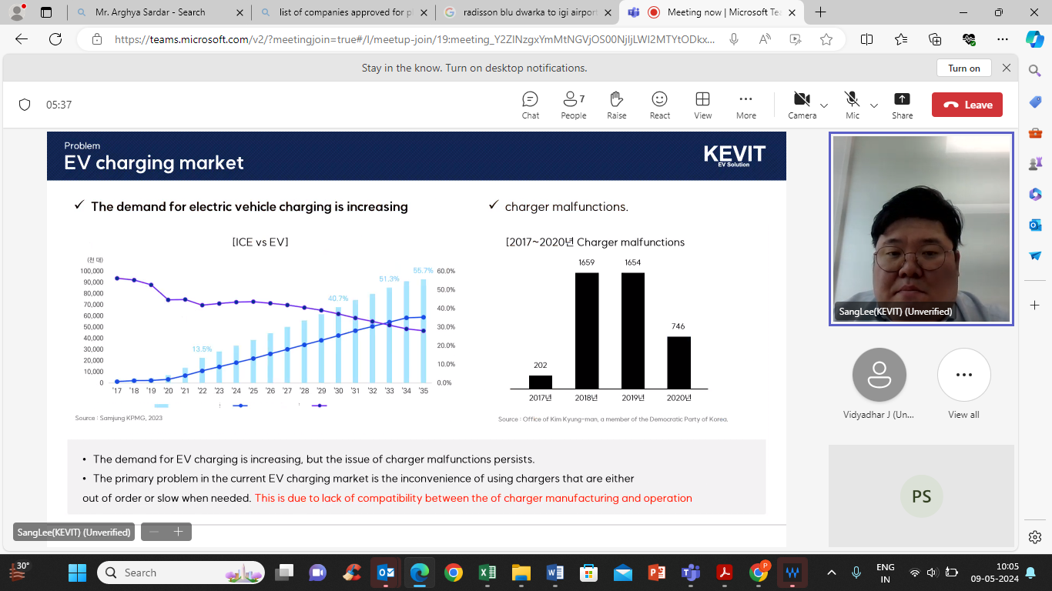This screenshot has width=1052, height=591.
Task: Zoom out the shared slide with minus
Action: pos(154,532)
